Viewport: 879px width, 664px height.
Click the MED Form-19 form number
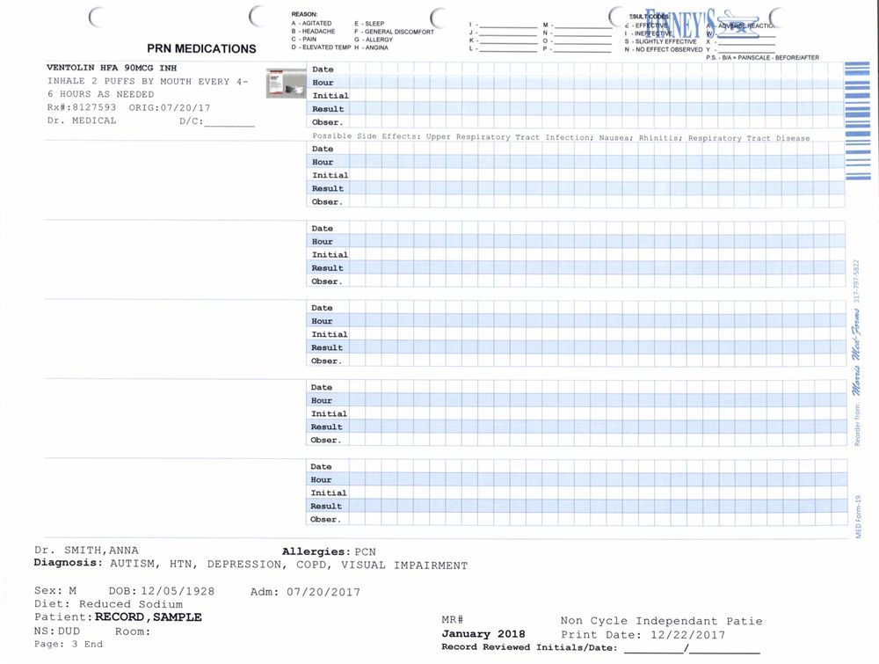click(x=858, y=516)
